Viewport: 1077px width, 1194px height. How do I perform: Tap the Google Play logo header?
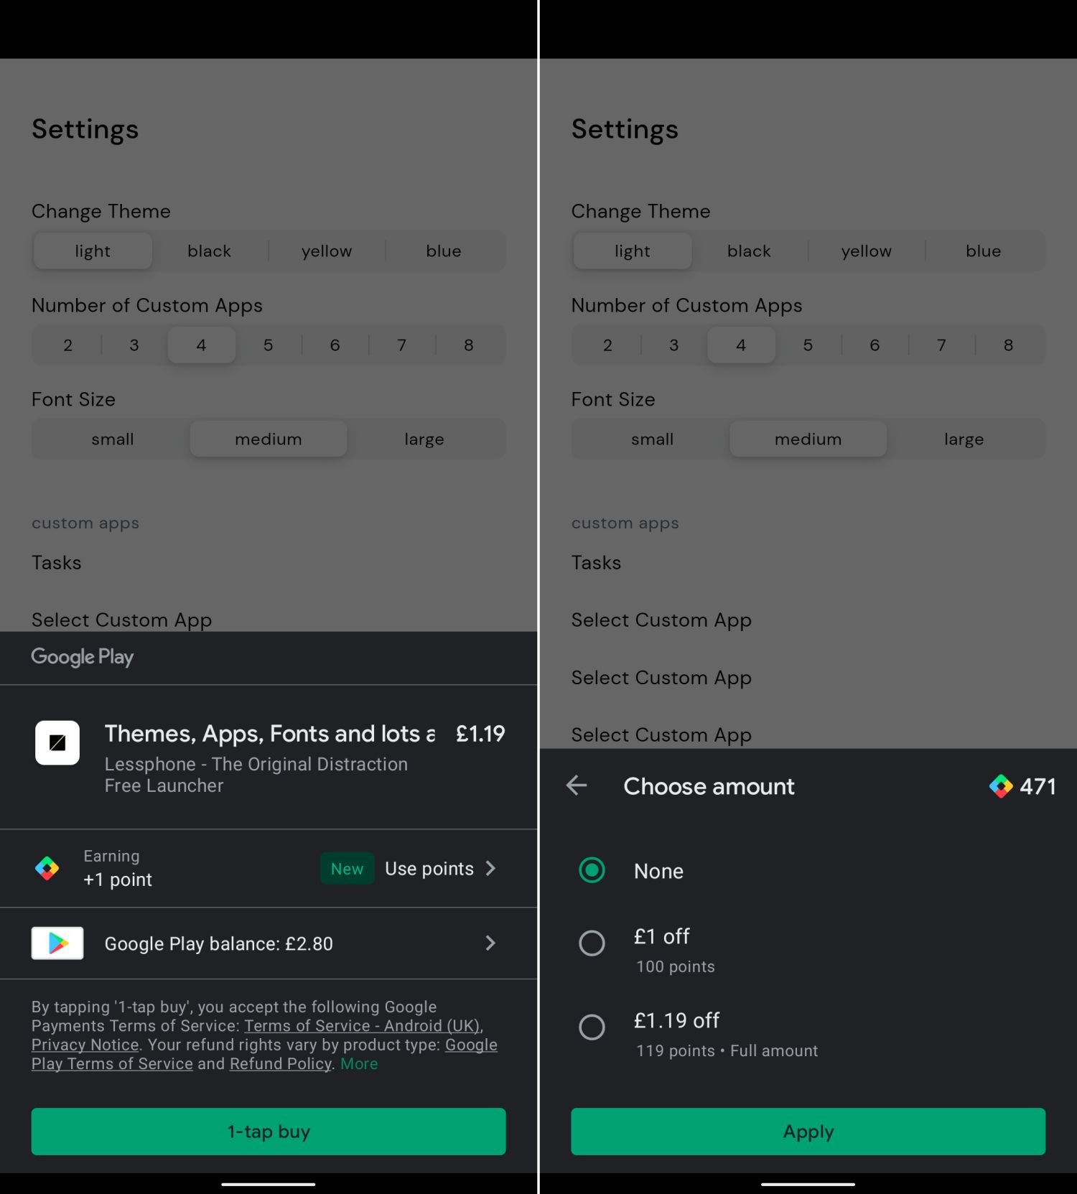point(83,657)
